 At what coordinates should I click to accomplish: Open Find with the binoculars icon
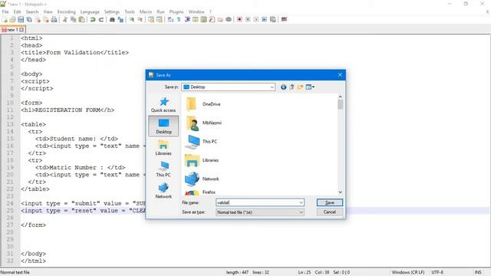(112, 19)
